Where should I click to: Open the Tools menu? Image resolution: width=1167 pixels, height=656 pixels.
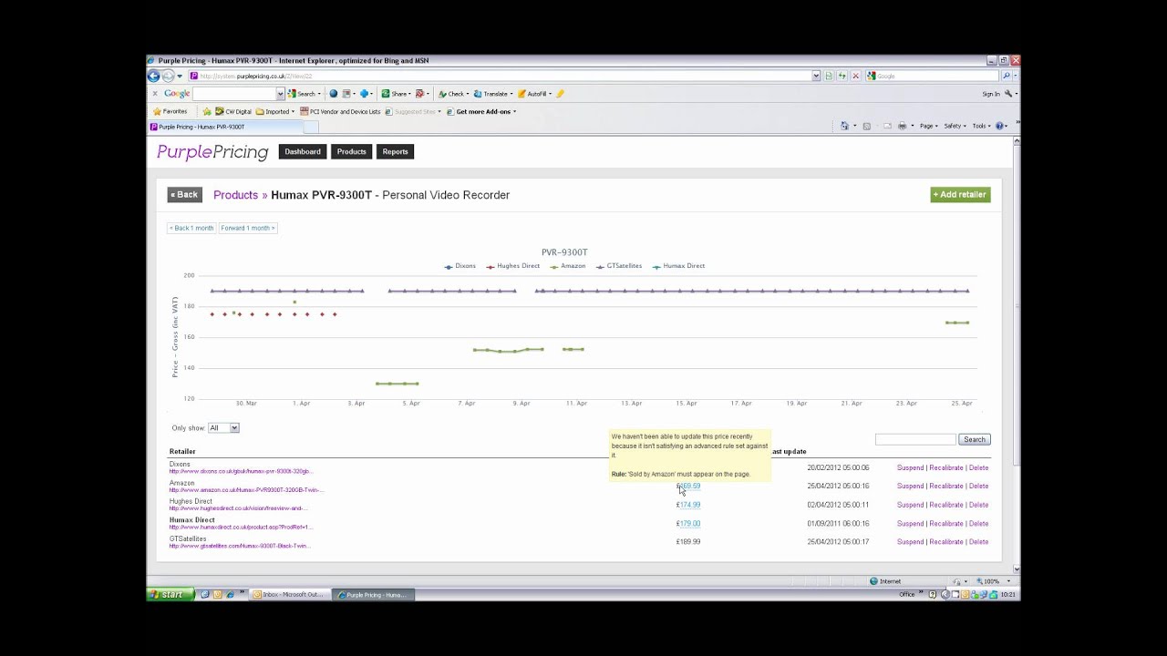981,126
